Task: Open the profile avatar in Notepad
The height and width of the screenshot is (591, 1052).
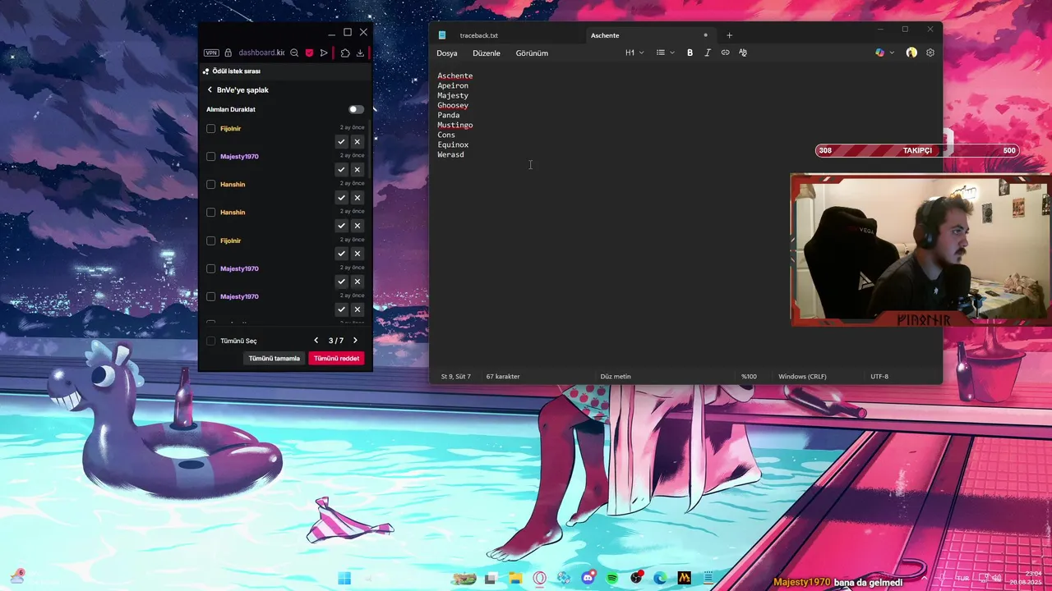Action: coord(911,53)
